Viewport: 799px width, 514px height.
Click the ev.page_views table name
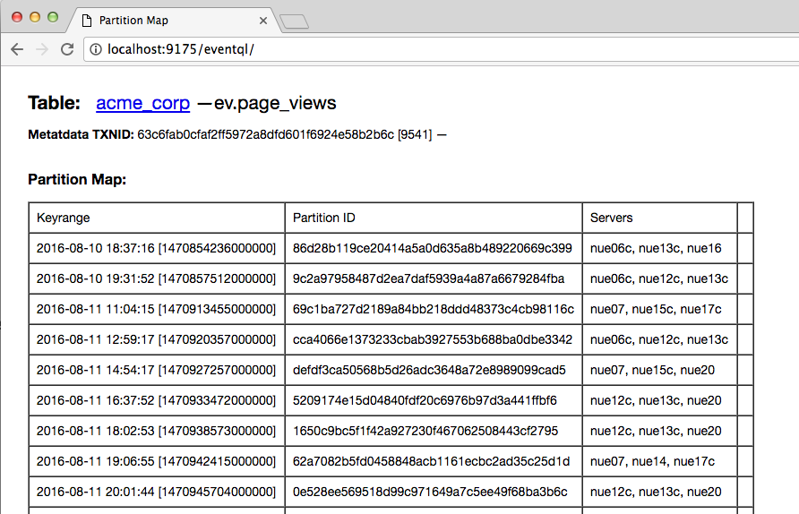(275, 103)
